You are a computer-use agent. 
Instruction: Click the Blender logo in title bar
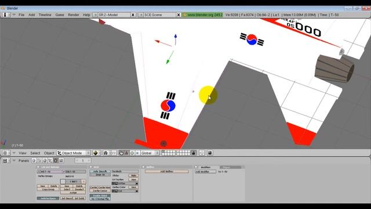pyautogui.click(x=3, y=8)
